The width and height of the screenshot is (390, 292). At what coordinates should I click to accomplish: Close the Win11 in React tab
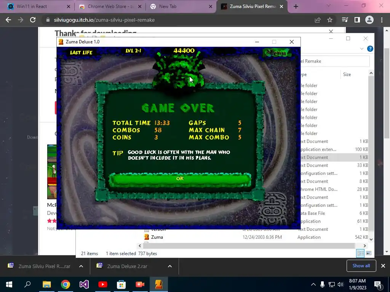click(x=69, y=6)
